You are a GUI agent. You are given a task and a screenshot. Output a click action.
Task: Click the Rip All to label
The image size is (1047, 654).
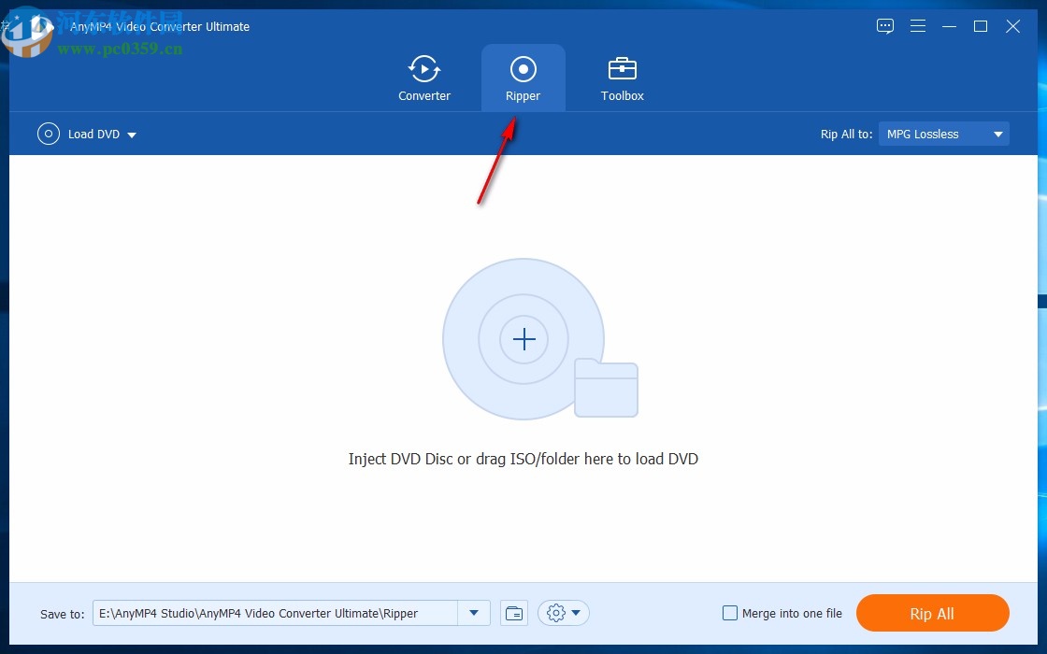(846, 134)
